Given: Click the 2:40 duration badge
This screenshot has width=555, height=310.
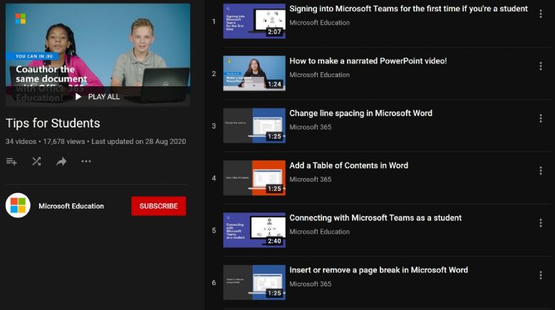Looking at the screenshot, I should pyautogui.click(x=275, y=241).
